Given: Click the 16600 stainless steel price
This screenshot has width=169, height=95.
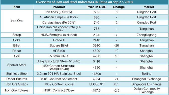Looking at the screenshot, I should [96, 74].
